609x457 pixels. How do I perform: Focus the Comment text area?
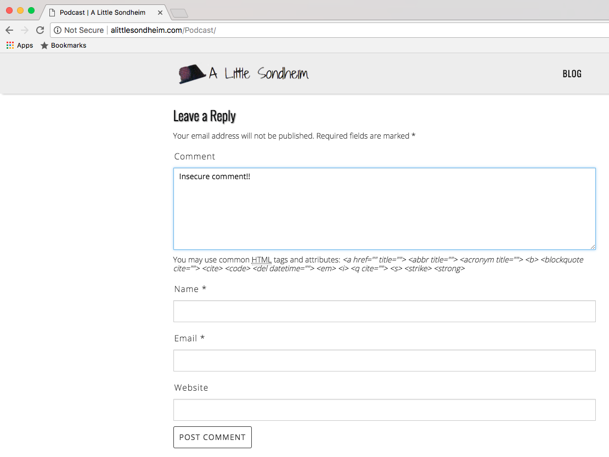(384, 209)
